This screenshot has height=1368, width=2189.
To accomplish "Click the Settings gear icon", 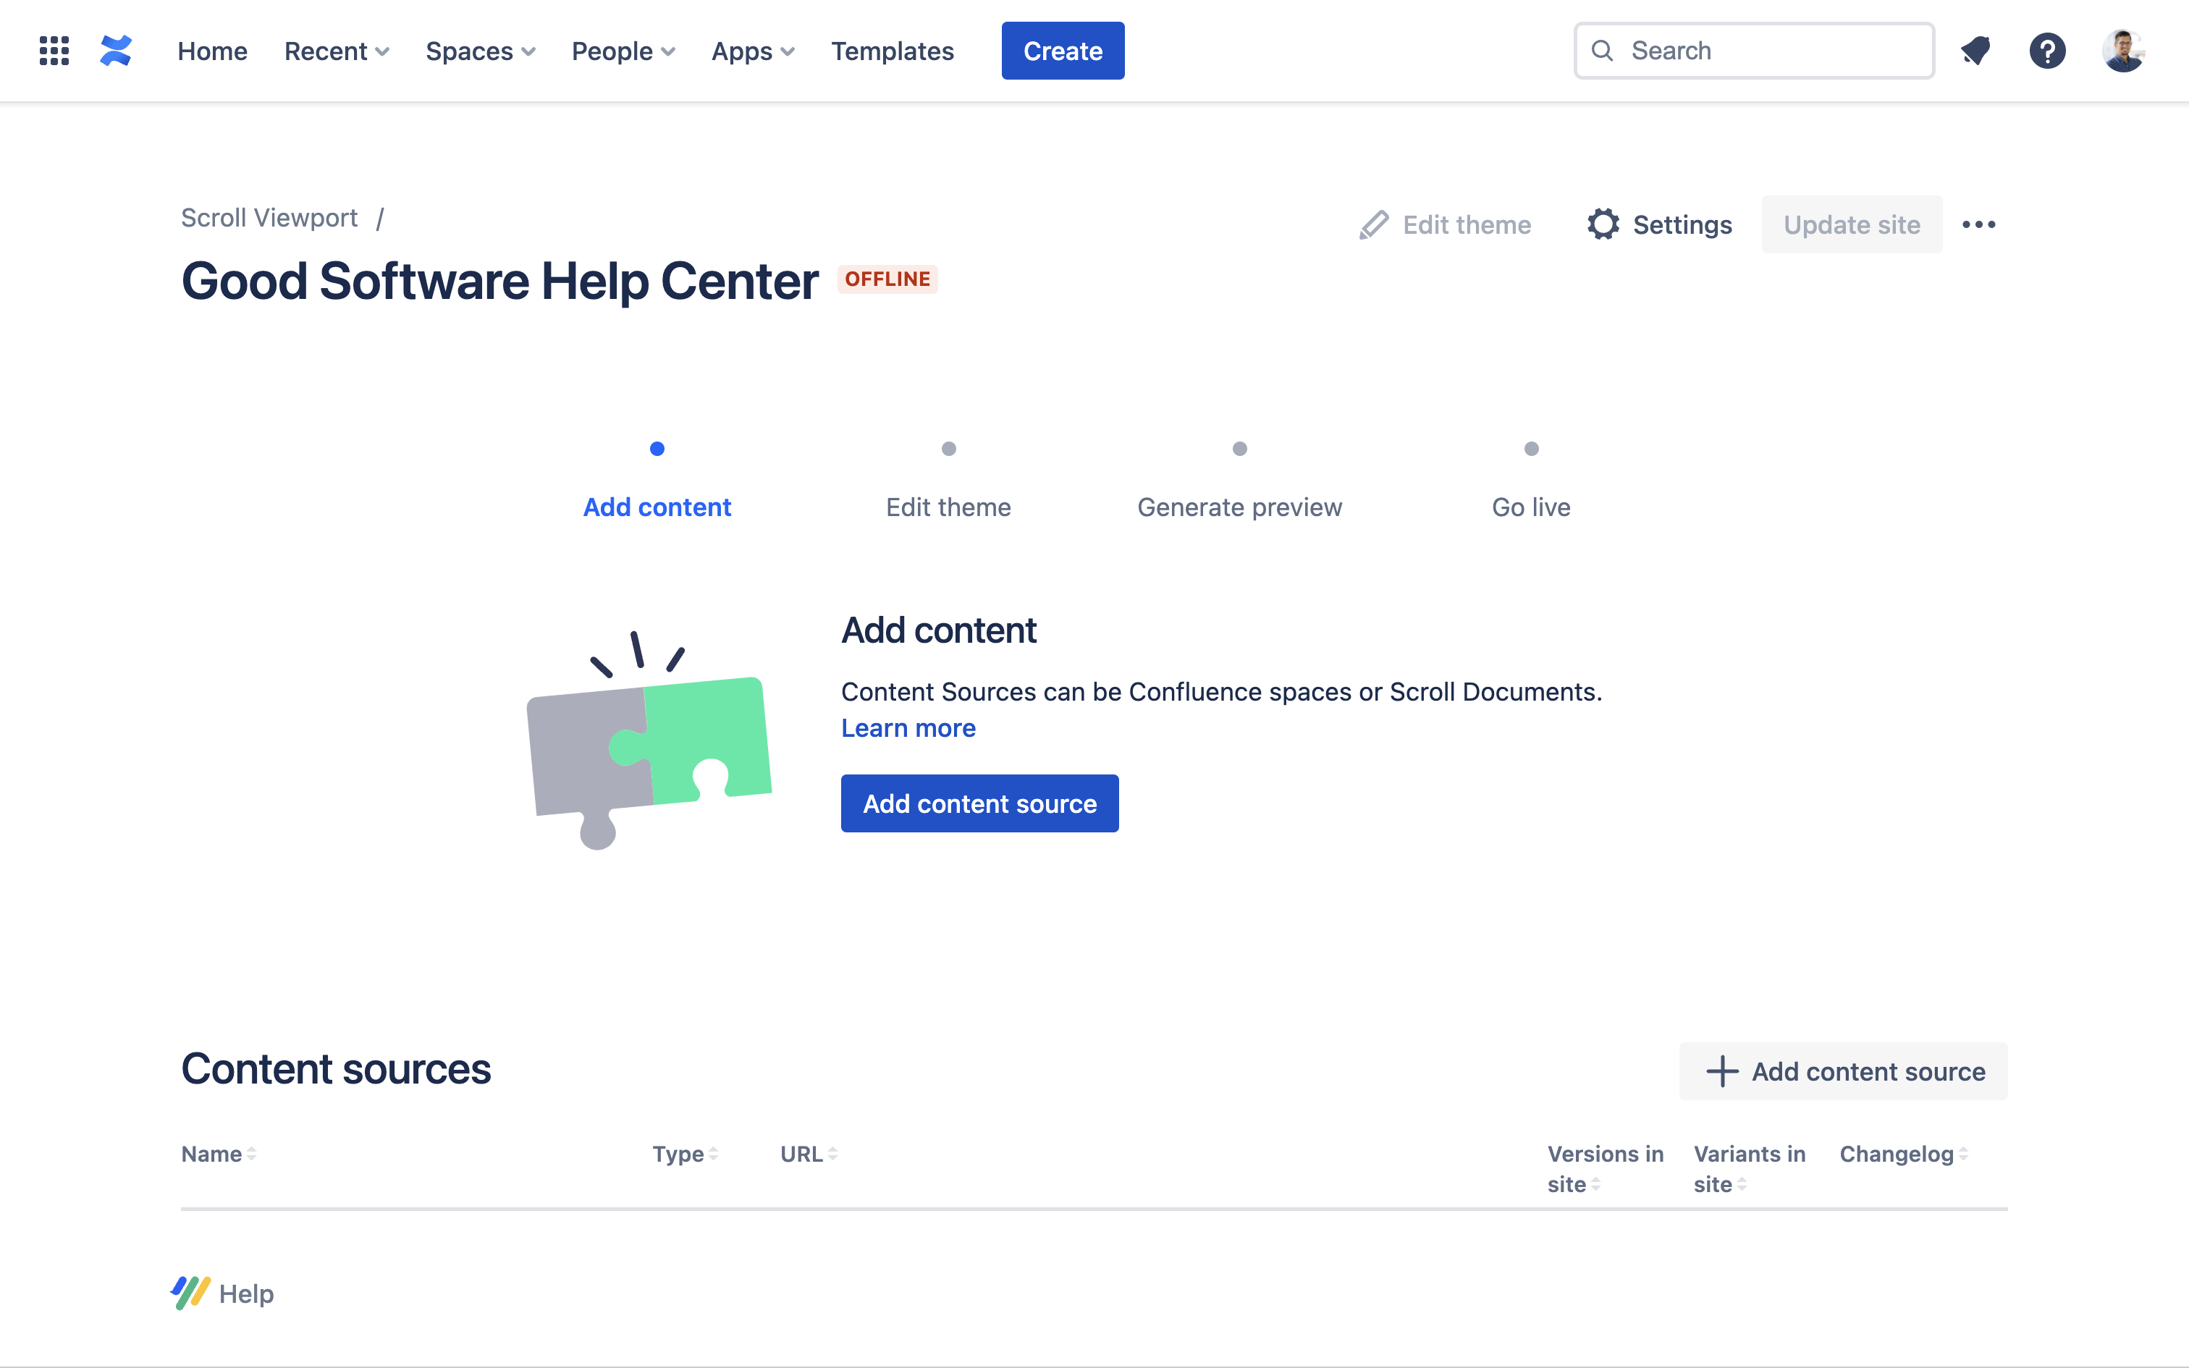I will click(x=1603, y=224).
